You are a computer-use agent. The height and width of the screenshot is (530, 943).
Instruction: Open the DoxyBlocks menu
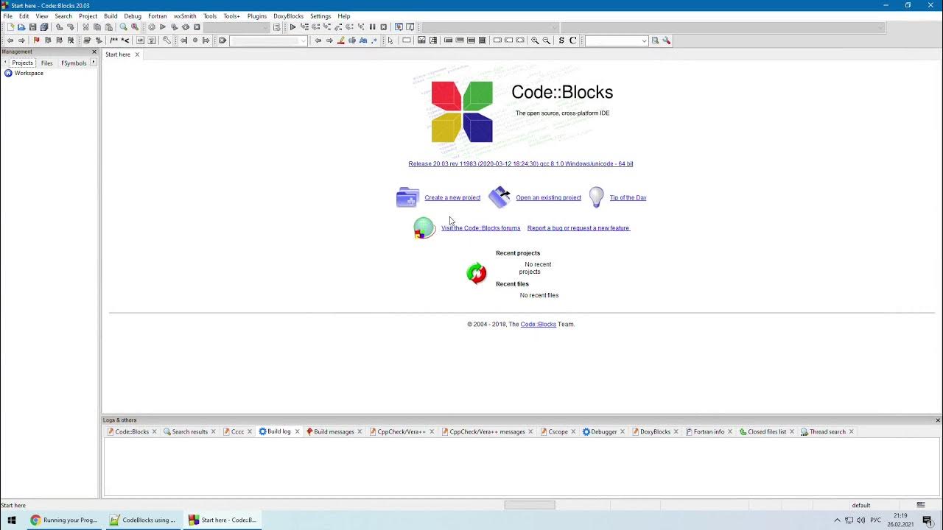[288, 15]
